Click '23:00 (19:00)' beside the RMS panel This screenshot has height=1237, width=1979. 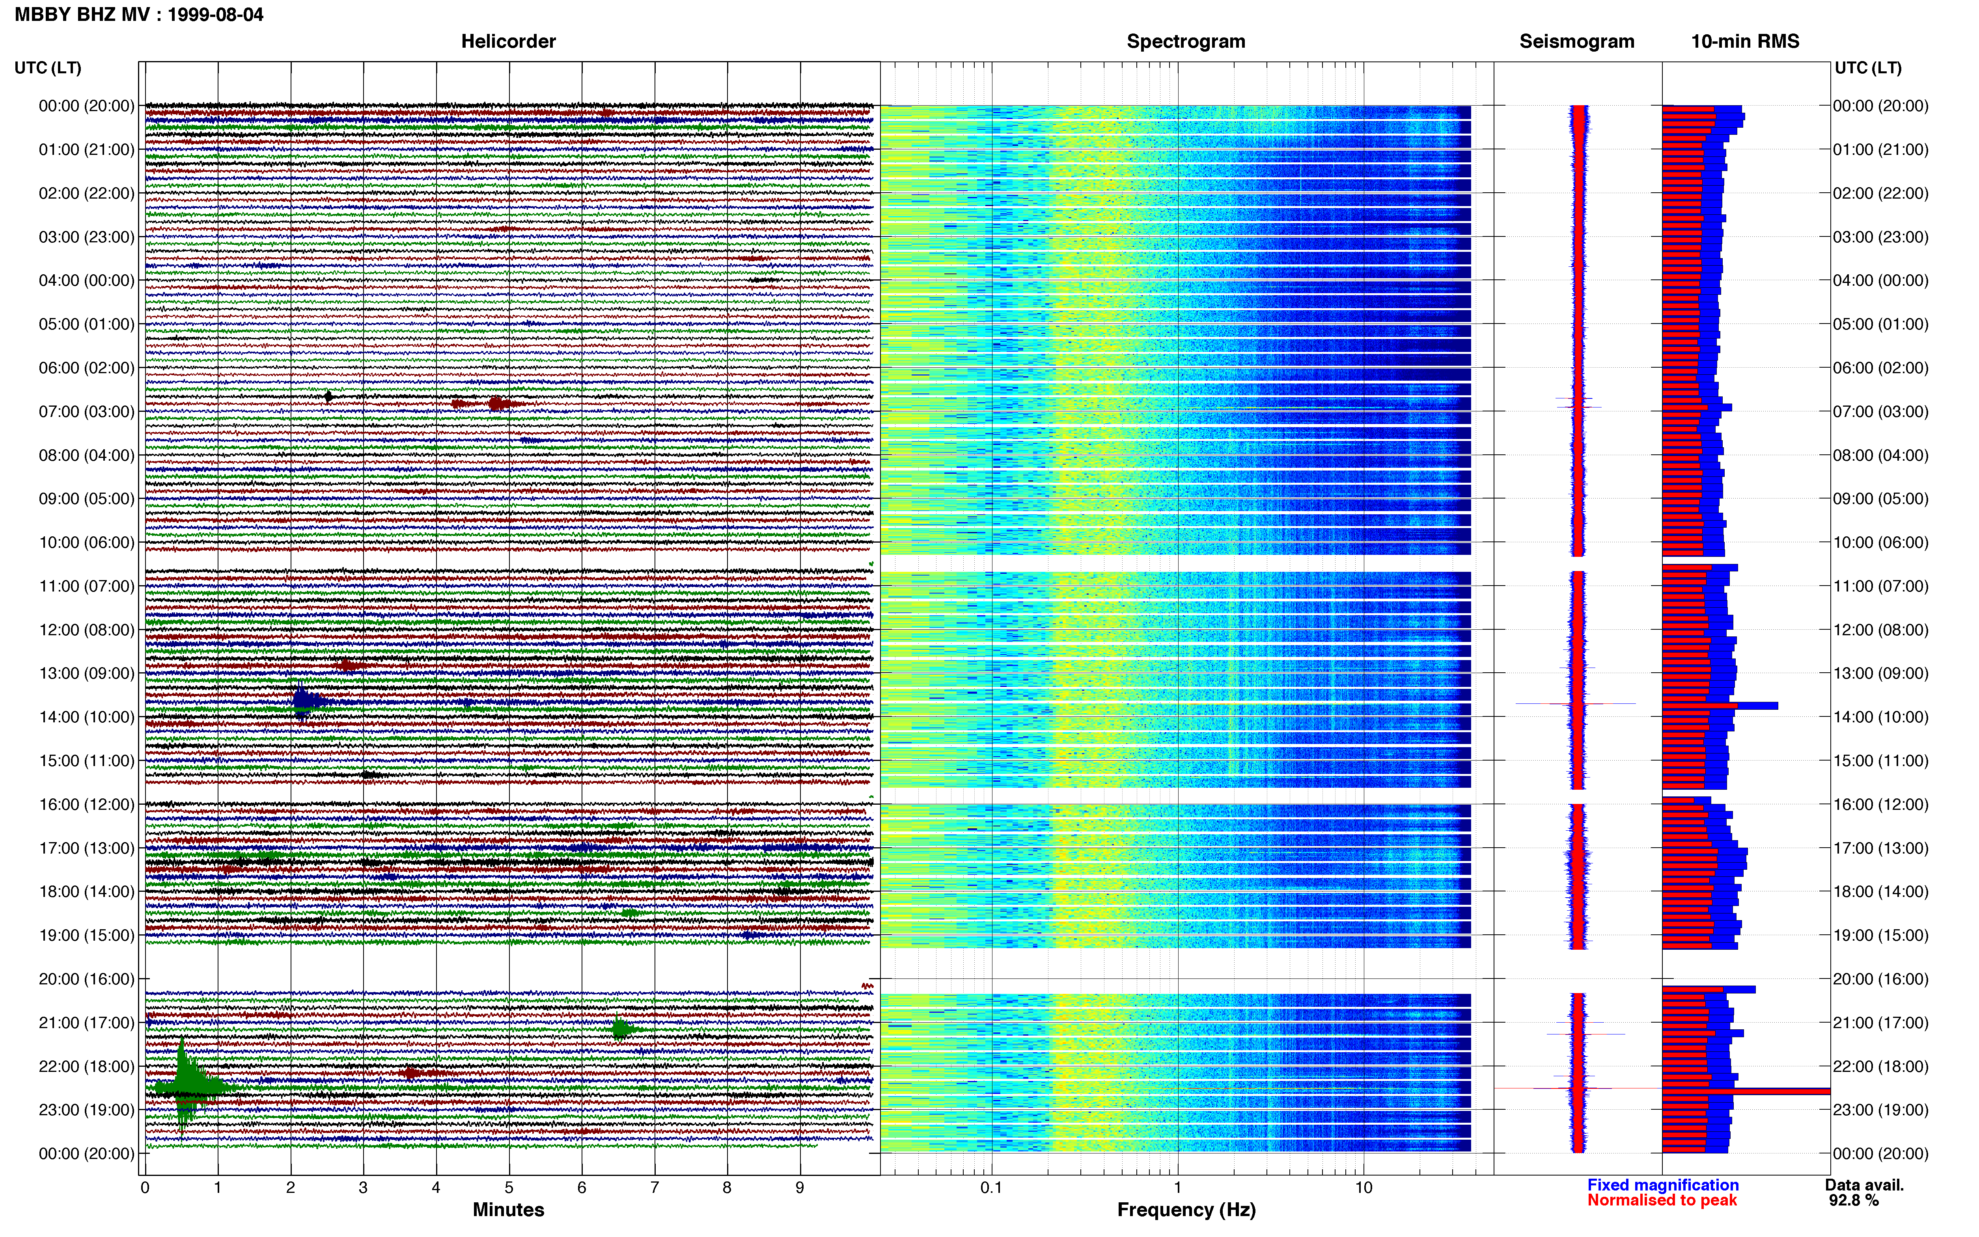coord(1881,1109)
